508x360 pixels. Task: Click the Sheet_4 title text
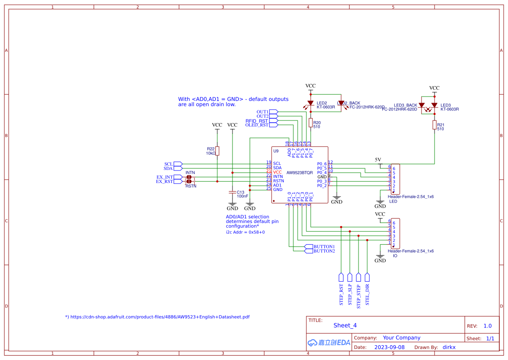344,325
